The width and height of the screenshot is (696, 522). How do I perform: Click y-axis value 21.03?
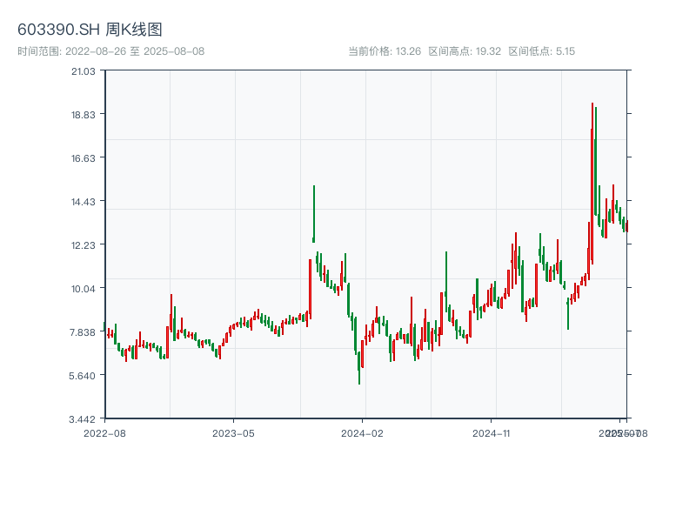click(84, 71)
